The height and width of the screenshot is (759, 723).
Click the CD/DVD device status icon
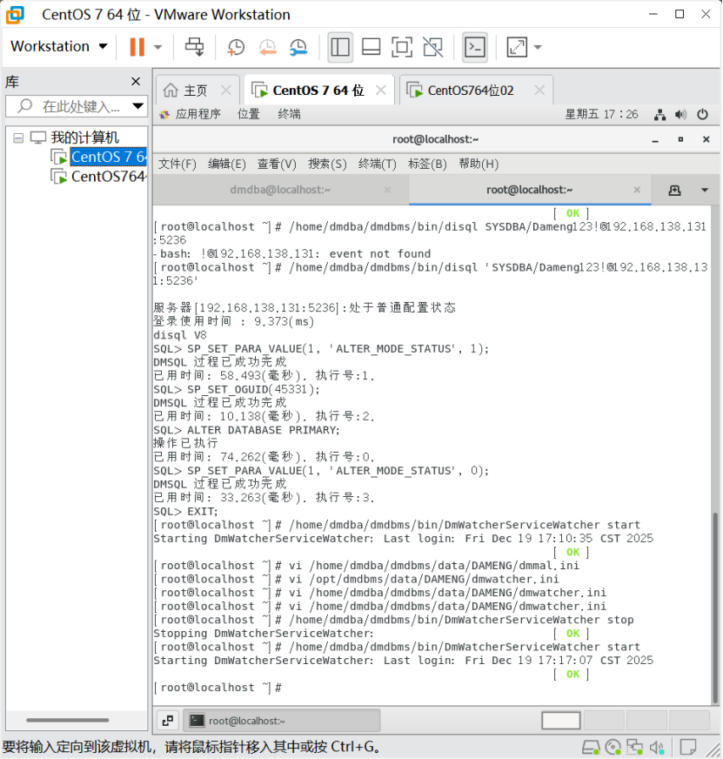click(613, 748)
